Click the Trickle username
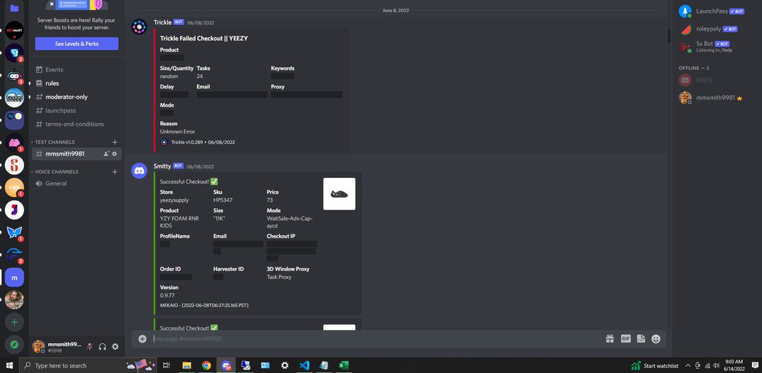Screen dimensions: 762x373 pos(163,22)
